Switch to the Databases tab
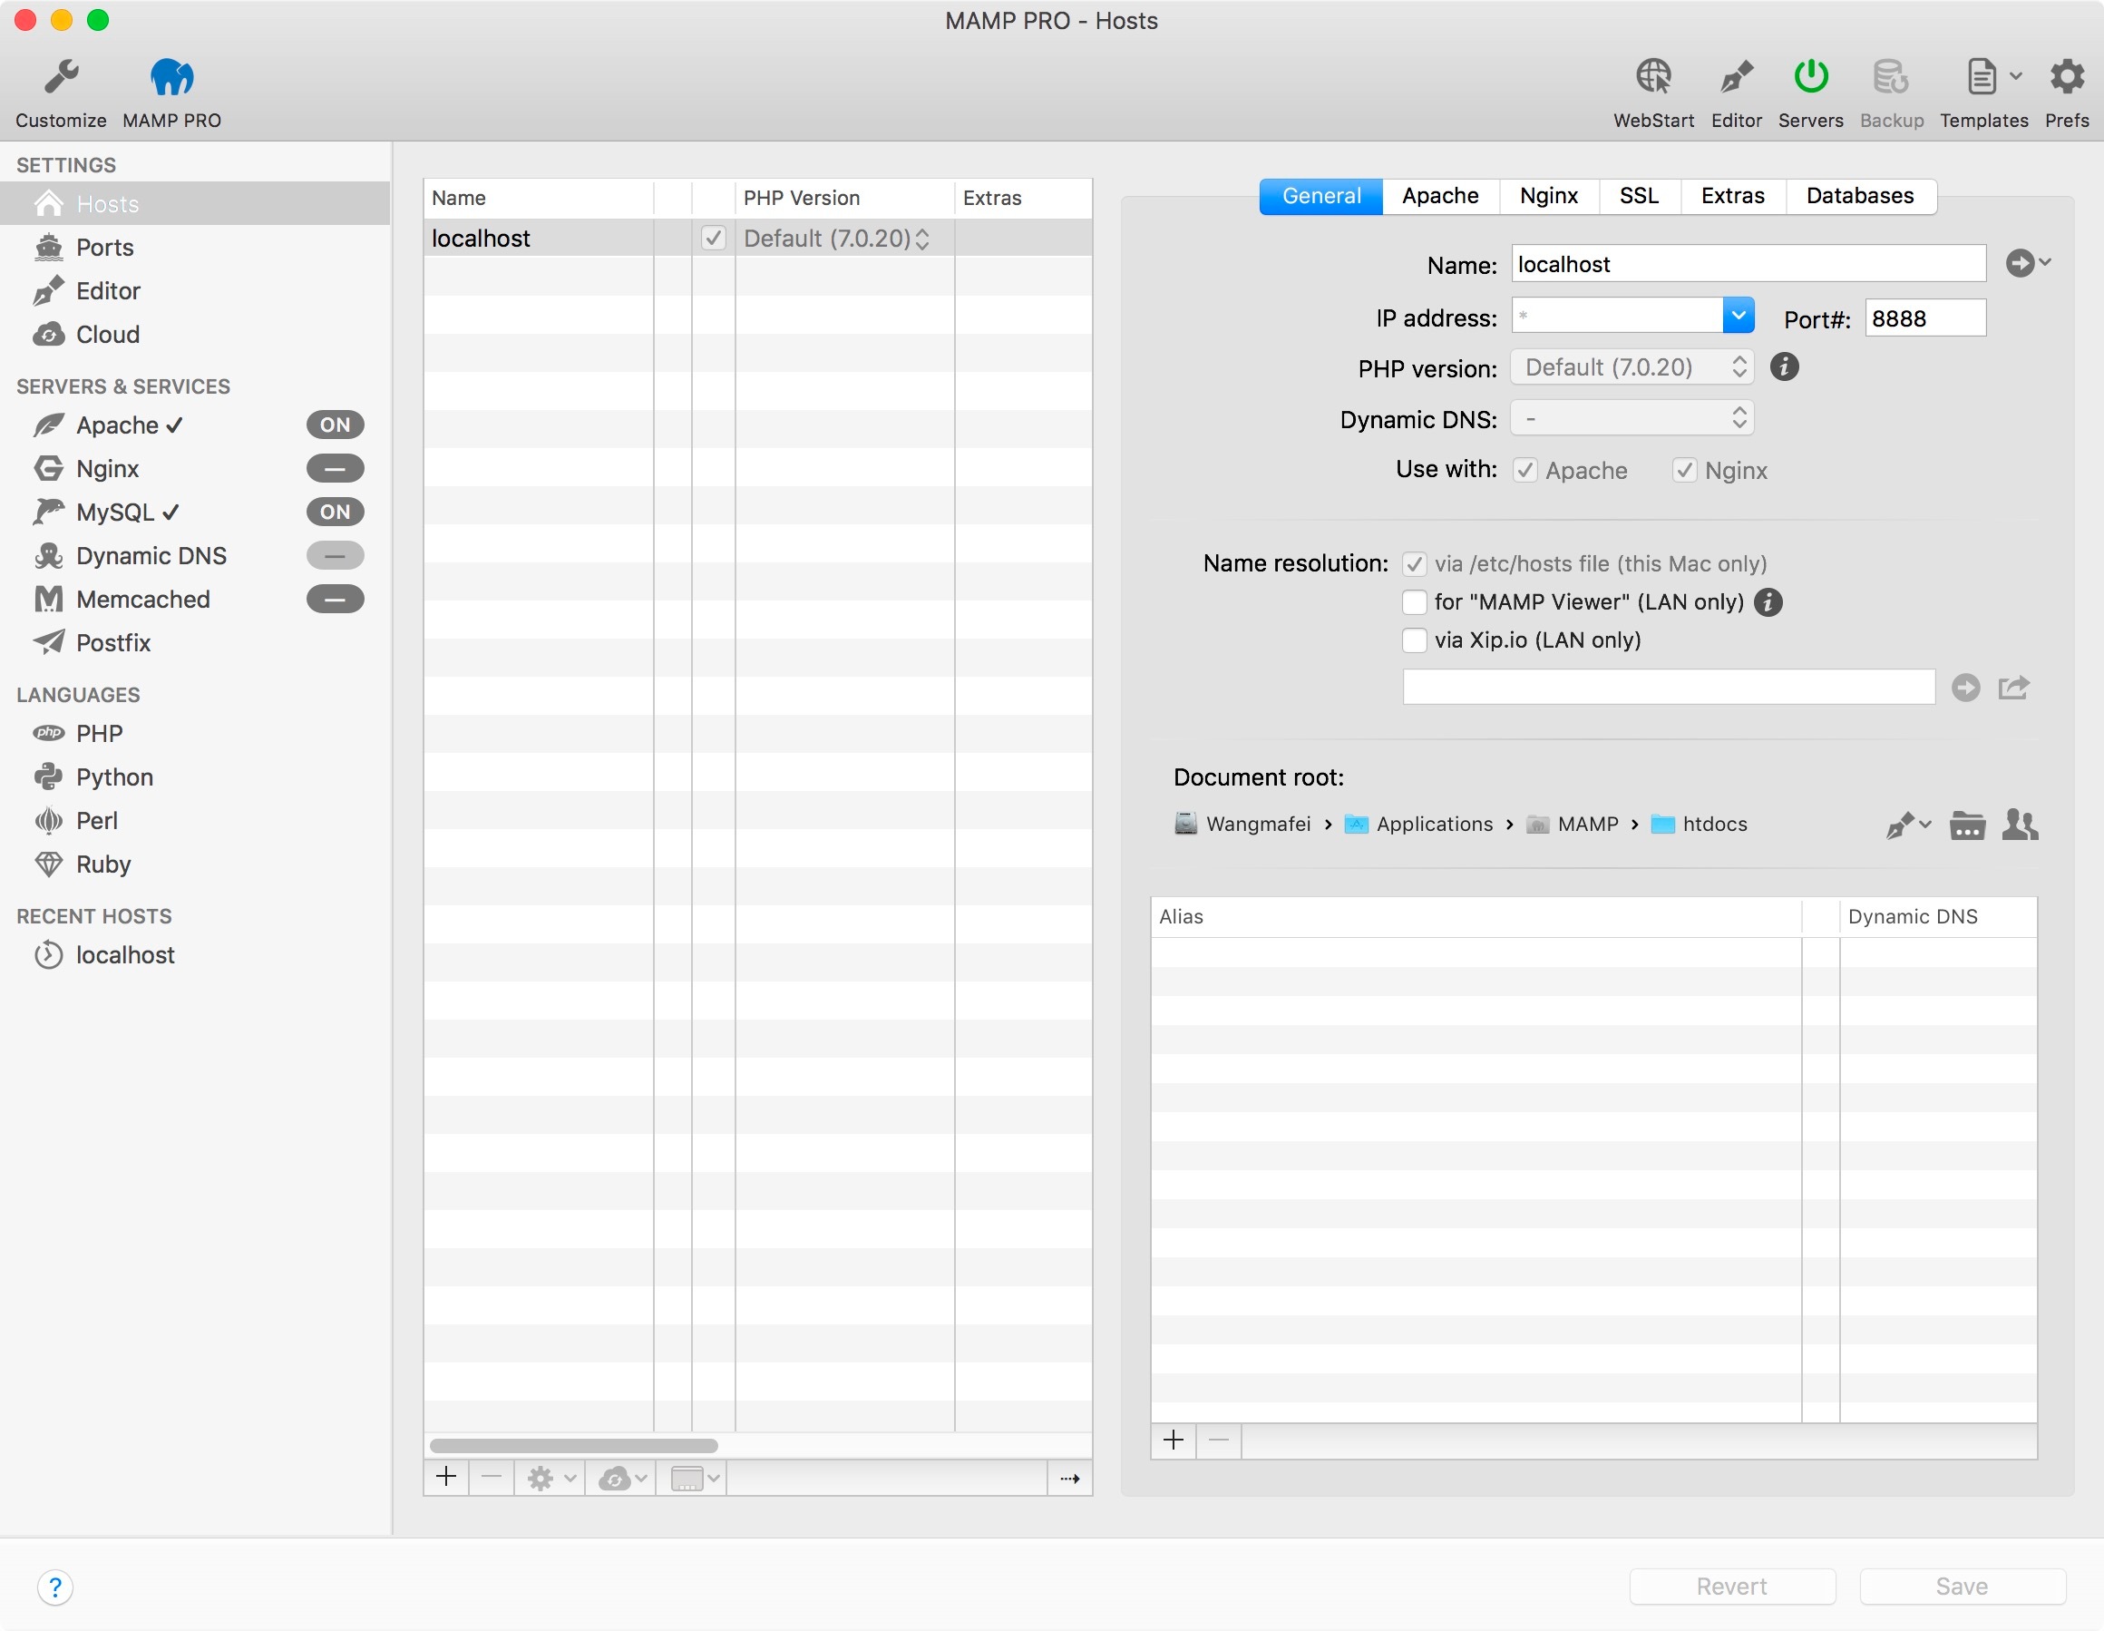Image resolution: width=2104 pixels, height=1631 pixels. tap(1859, 196)
